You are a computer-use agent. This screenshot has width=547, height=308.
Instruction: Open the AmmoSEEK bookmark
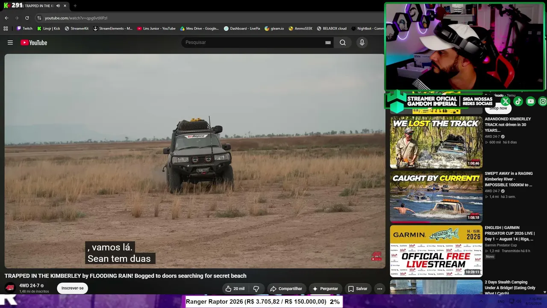click(300, 29)
